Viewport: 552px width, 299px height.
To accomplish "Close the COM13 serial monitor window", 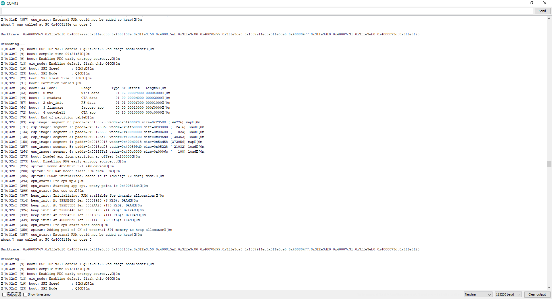I will (x=545, y=3).
